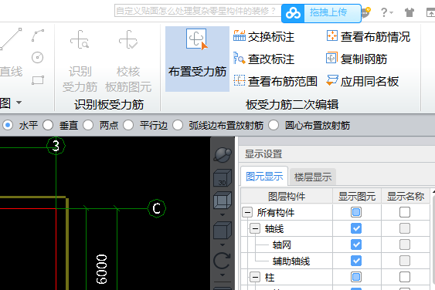Open the help icon dropdown arrow
The width and height of the screenshot is (435, 290).
(x=391, y=13)
